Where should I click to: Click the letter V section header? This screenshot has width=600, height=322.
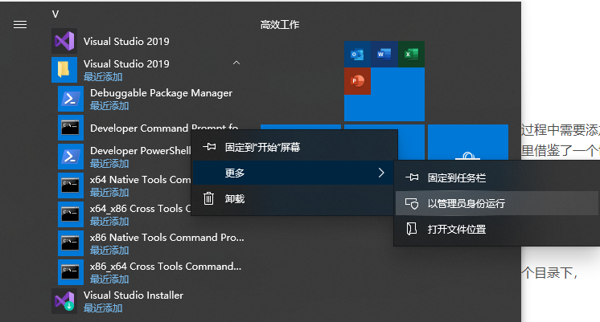click(x=55, y=14)
